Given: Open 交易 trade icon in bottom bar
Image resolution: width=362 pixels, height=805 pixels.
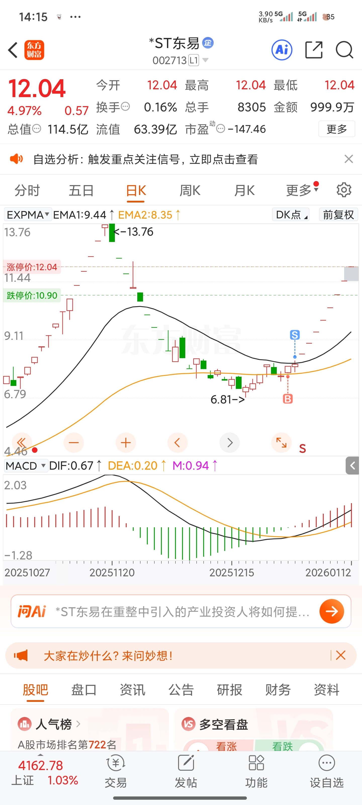Looking at the screenshot, I should click(x=116, y=771).
